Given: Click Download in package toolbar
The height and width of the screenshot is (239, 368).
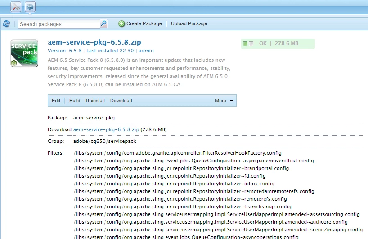Looking at the screenshot, I should click(x=121, y=101).
